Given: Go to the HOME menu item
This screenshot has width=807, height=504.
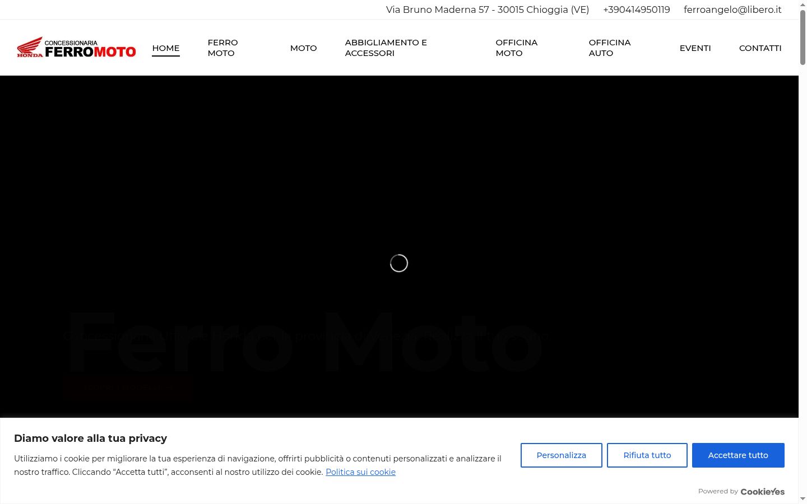Looking at the screenshot, I should pyautogui.click(x=166, y=48).
